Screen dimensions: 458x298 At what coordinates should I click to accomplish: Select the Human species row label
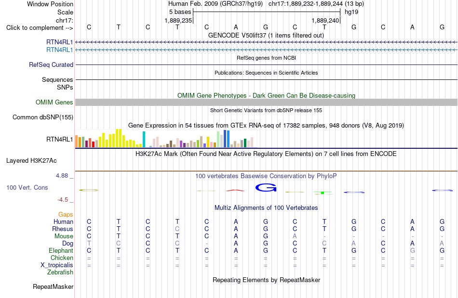(63, 221)
